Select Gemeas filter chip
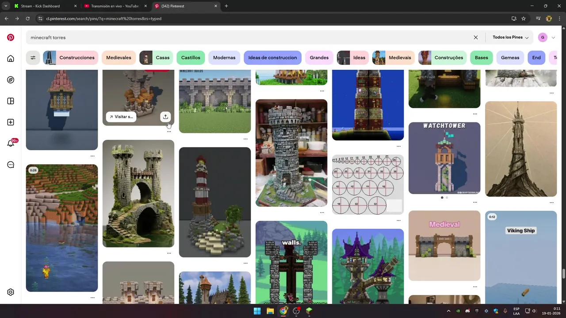Image resolution: width=566 pixels, height=318 pixels. 510,57
